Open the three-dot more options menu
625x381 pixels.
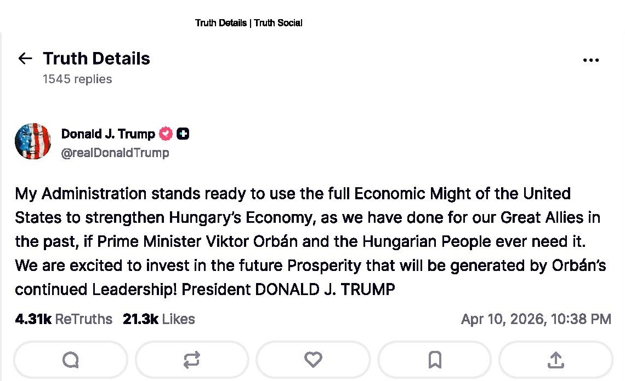point(590,60)
